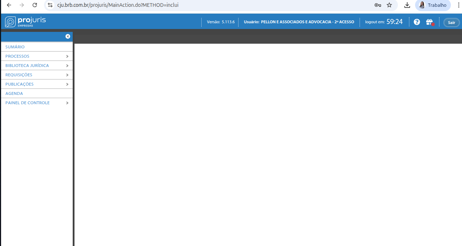Click the browser address bar URL
Image resolution: width=462 pixels, height=246 pixels.
(x=118, y=5)
